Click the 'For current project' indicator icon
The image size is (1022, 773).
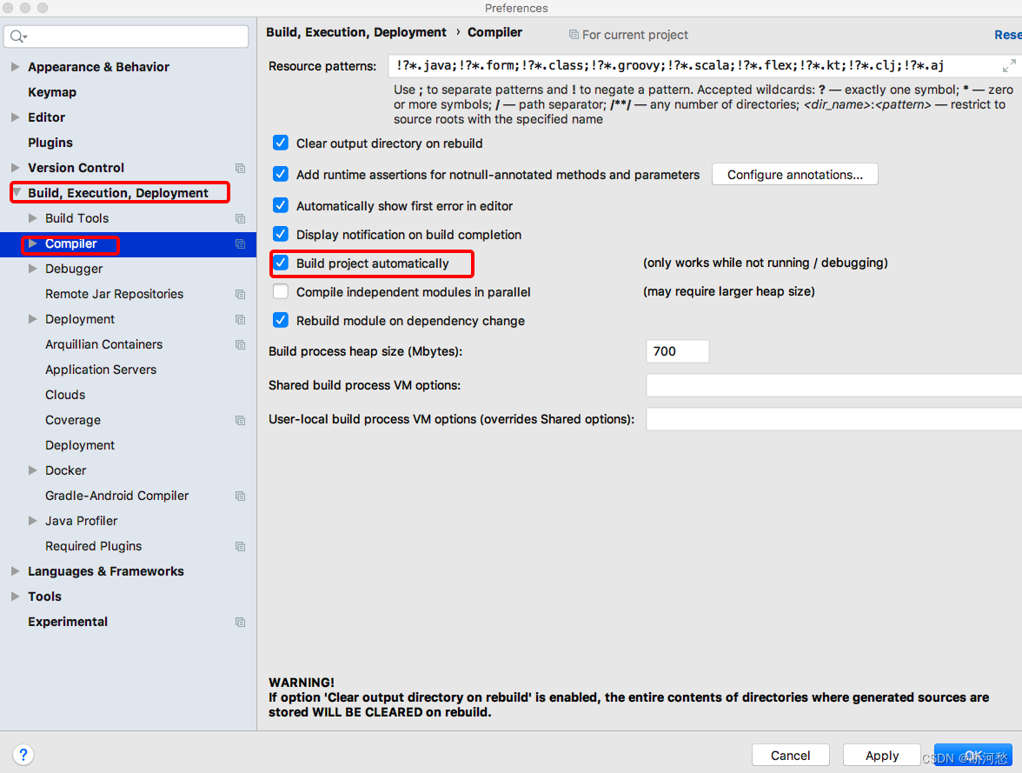click(x=574, y=35)
